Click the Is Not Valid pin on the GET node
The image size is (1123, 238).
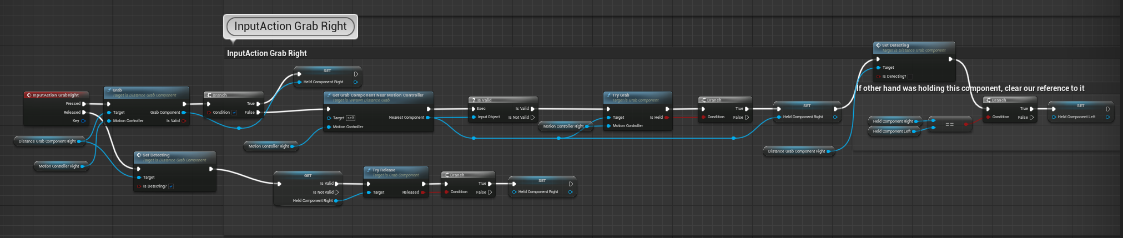pyautogui.click(x=336, y=192)
